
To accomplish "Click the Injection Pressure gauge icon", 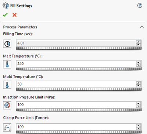I will coord(7,105).
